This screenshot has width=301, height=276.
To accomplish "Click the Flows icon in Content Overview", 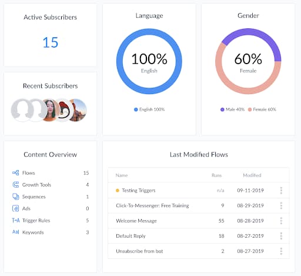I will [16, 173].
